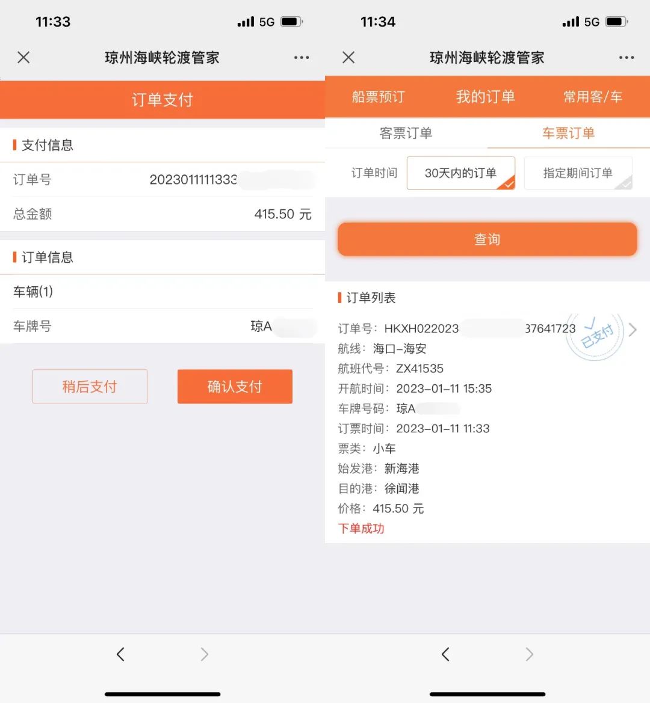This screenshot has width=650, height=703.
Task: Switch to 我的订单 tab
Action: coord(486,97)
